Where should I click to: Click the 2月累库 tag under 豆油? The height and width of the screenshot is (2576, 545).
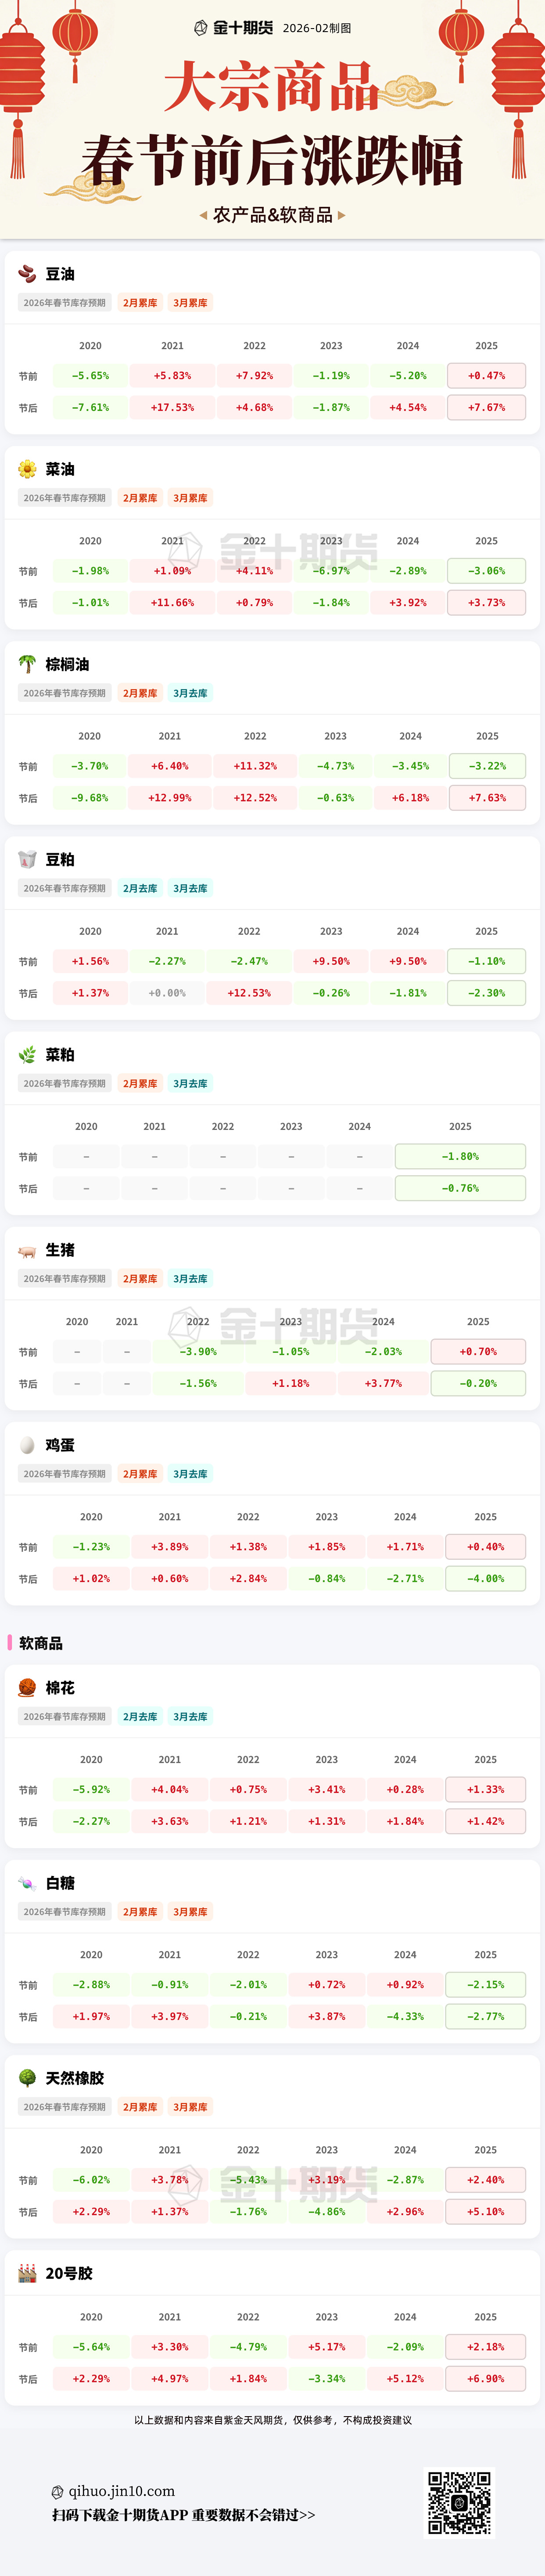140,302
